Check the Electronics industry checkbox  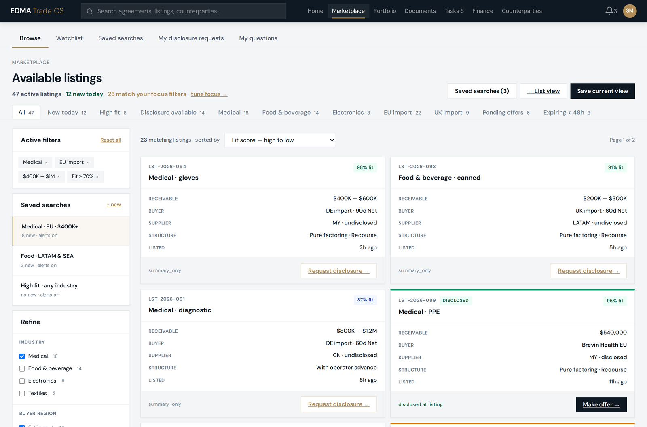(22, 381)
